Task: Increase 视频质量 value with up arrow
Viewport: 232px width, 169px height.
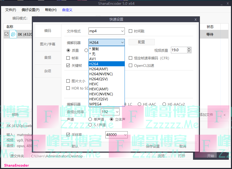Action: [189, 49]
